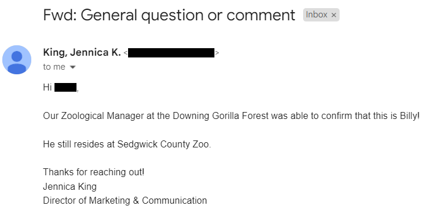Image resolution: width=430 pixels, height=213 pixels.
Task: Select the subject "Fwd: General question or comment"
Action: pyautogui.click(x=169, y=15)
